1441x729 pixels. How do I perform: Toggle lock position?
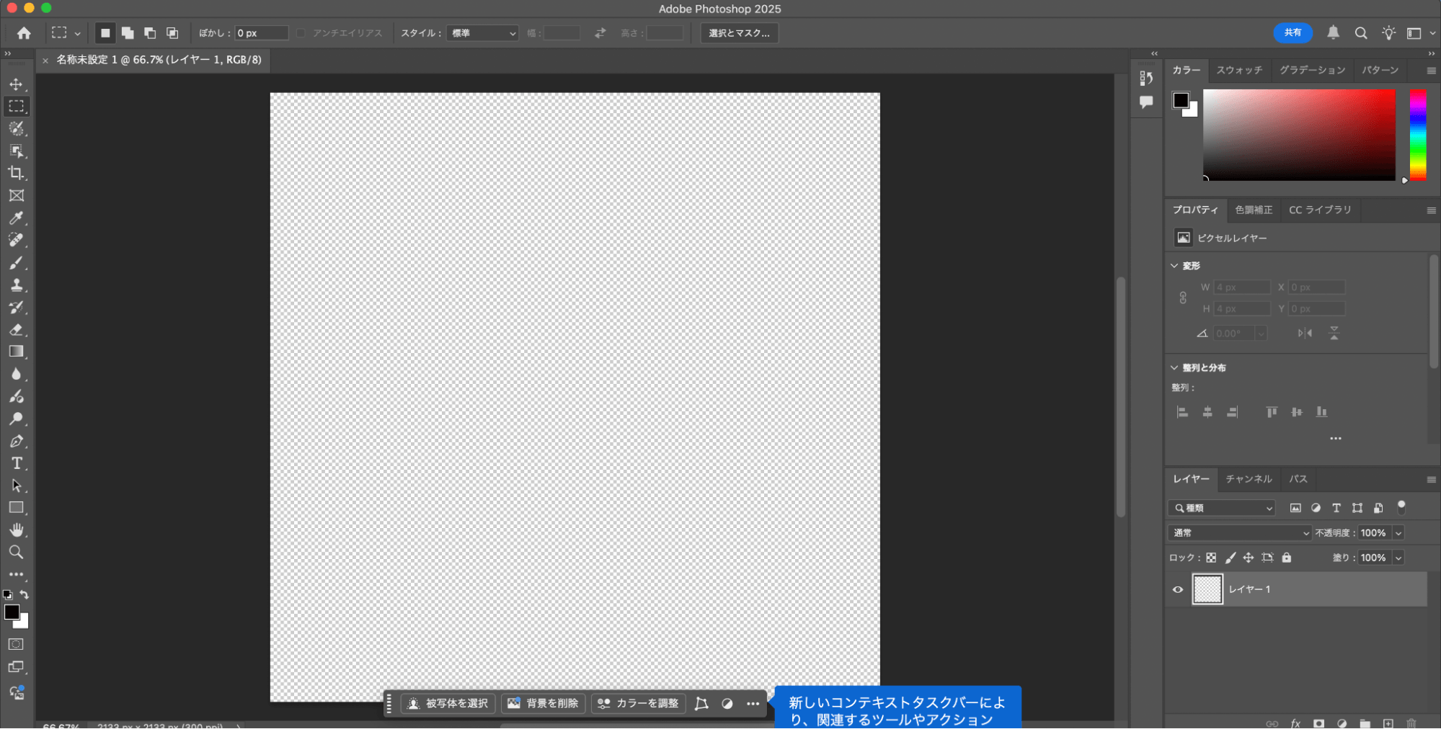pyautogui.click(x=1249, y=558)
